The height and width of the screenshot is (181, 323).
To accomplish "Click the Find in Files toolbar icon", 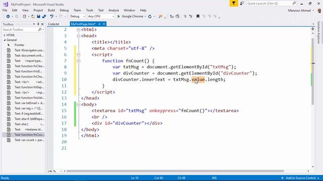I will click(x=160, y=17).
